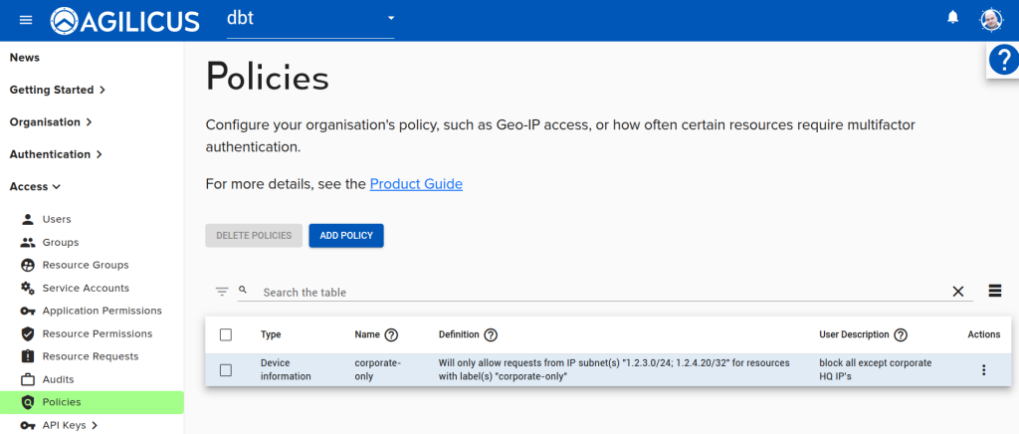Screen dimensions: 1019x434
Task: Open the table column options icon
Action: pyautogui.click(x=995, y=291)
